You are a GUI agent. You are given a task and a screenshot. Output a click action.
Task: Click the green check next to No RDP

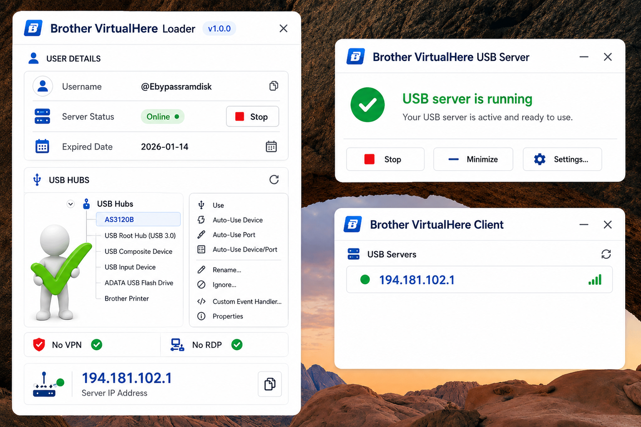click(237, 345)
